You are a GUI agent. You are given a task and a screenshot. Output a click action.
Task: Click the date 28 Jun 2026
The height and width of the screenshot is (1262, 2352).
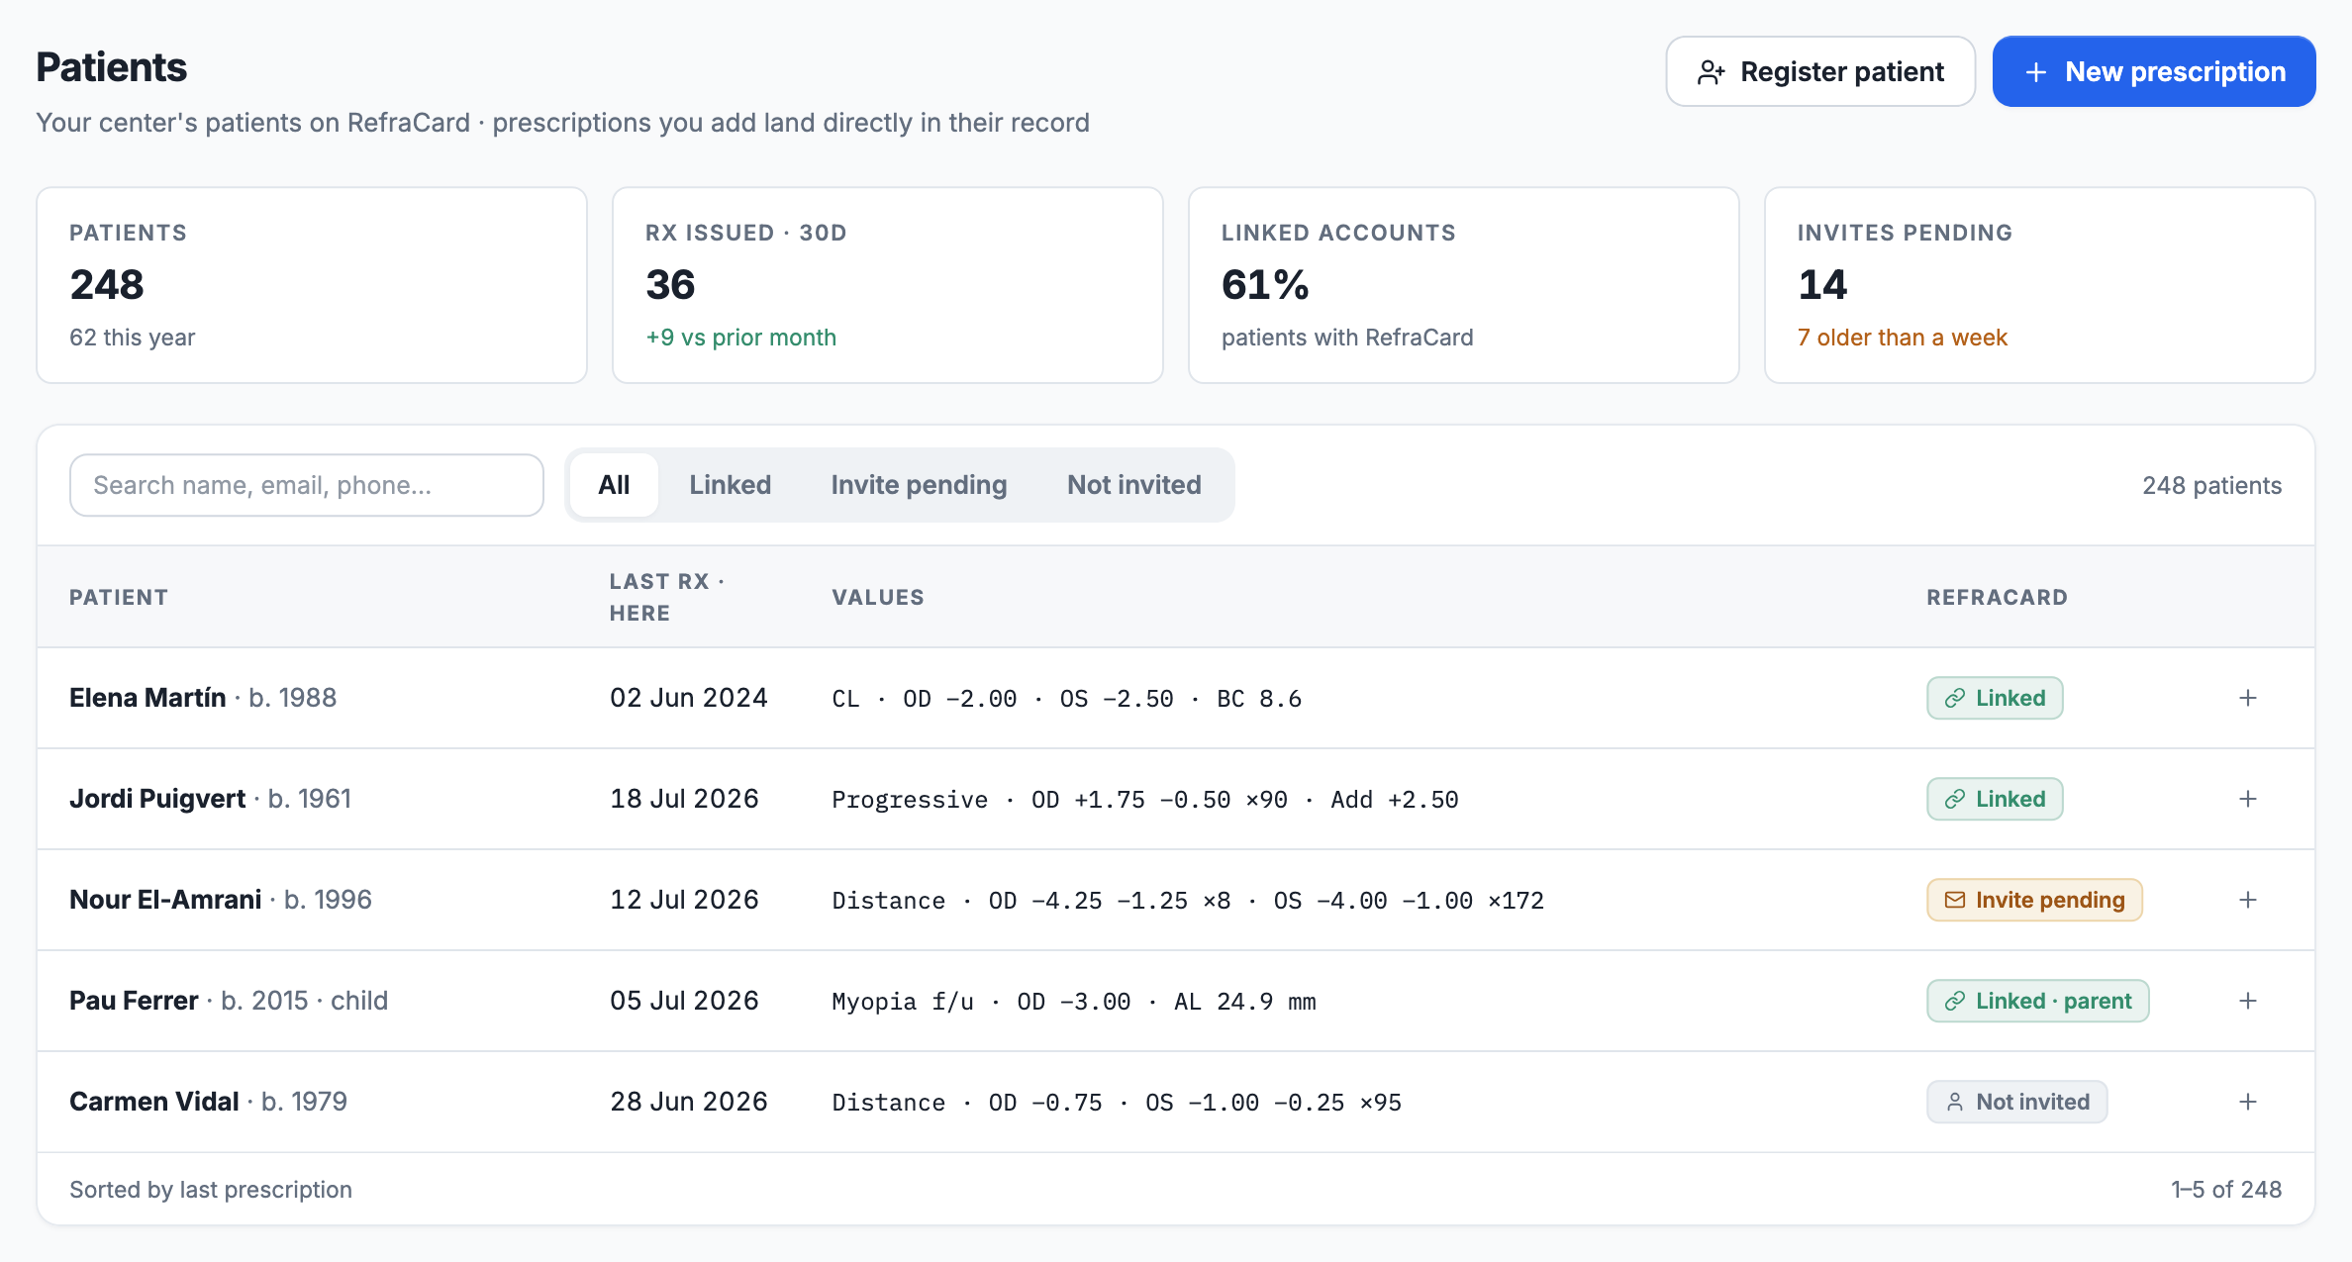689,1102
